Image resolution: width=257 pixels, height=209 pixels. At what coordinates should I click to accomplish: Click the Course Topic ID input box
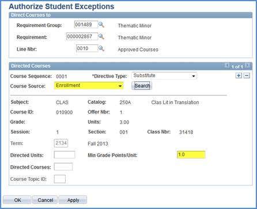point(60,179)
